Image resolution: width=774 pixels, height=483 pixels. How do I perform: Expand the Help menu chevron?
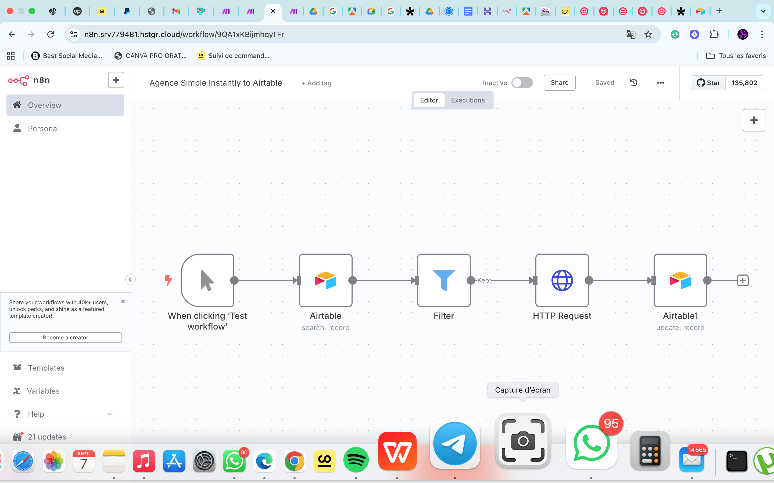coord(110,414)
